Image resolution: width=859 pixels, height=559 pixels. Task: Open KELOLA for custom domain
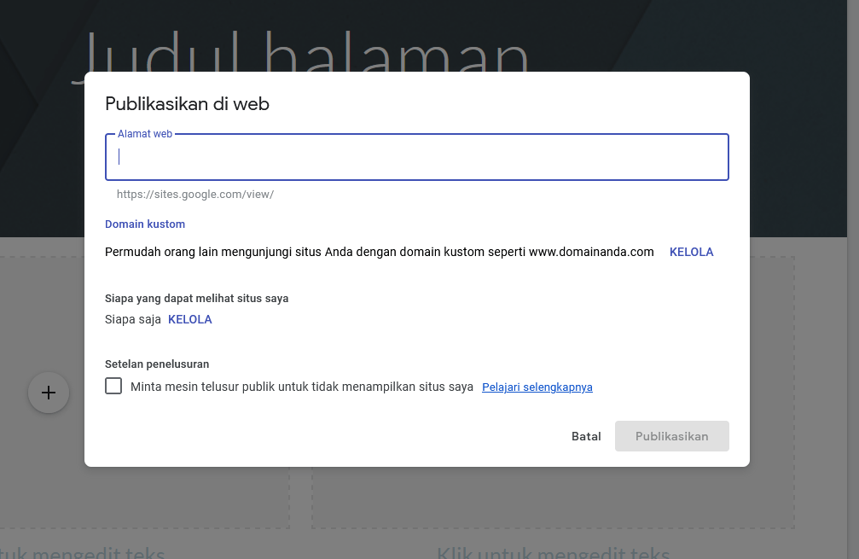click(x=691, y=252)
